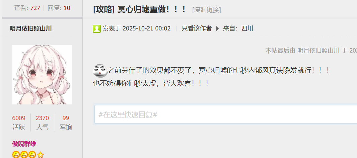Click the sarcastic face emoticon in the post
This screenshot has width=357, height=158.
[100, 70]
